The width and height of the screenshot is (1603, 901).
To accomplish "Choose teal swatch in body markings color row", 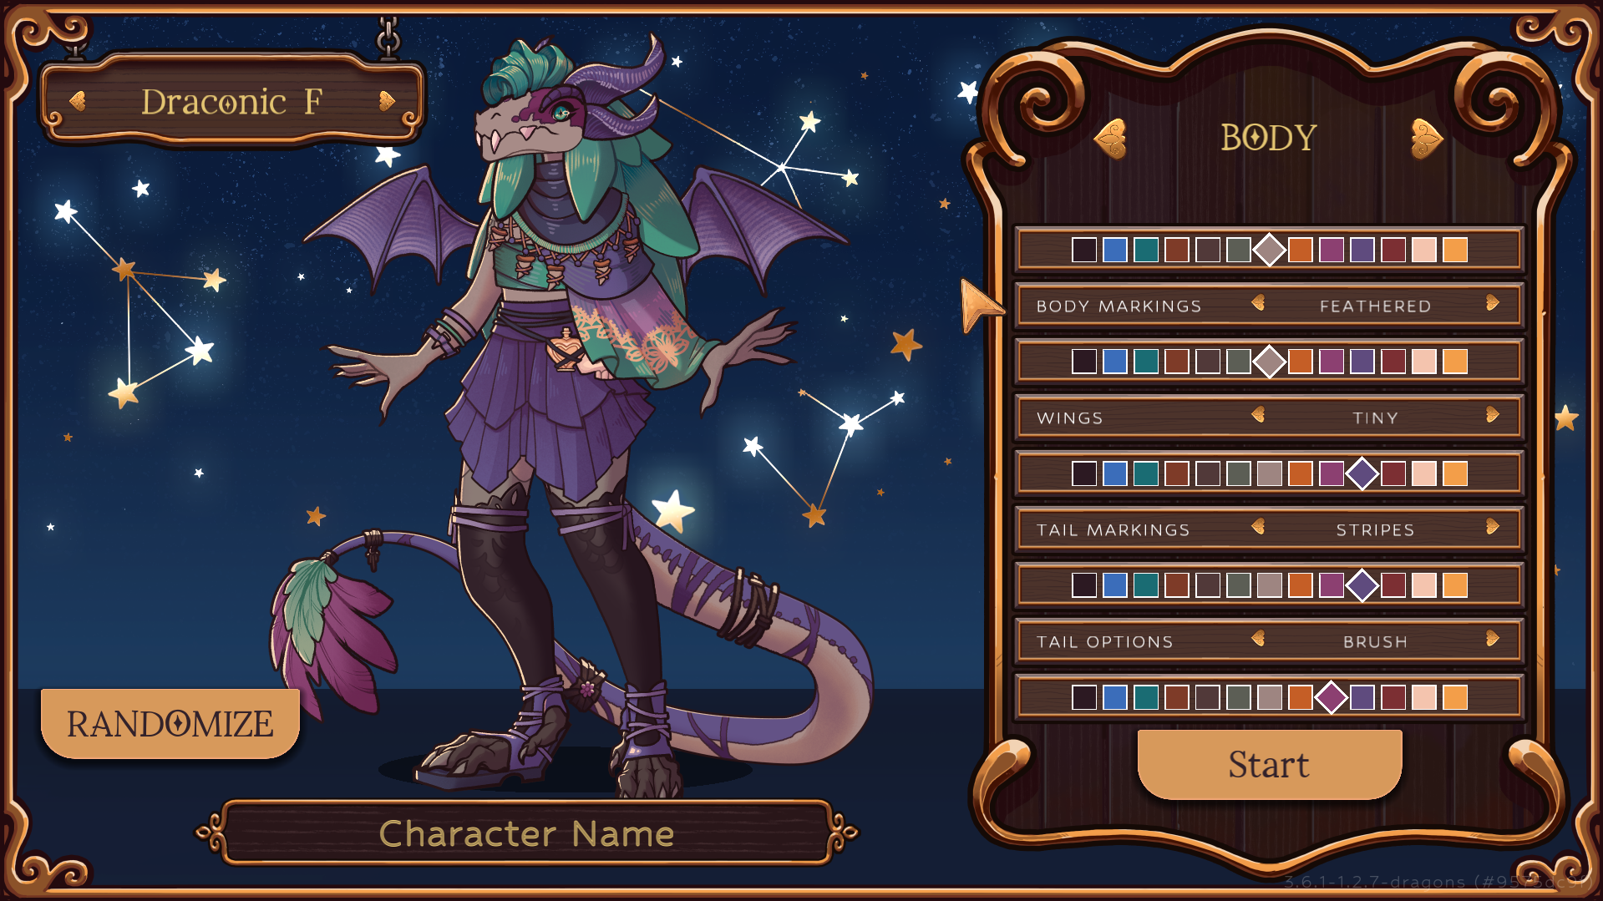I will (x=1146, y=362).
